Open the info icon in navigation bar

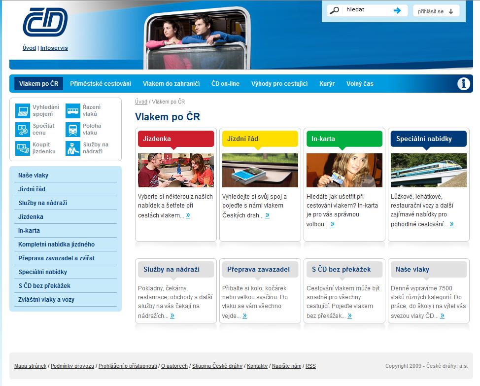pyautogui.click(x=463, y=84)
